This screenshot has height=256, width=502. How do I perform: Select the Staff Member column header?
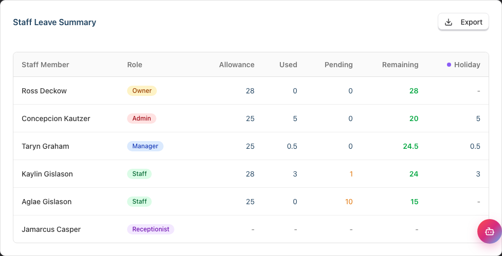[x=45, y=65]
